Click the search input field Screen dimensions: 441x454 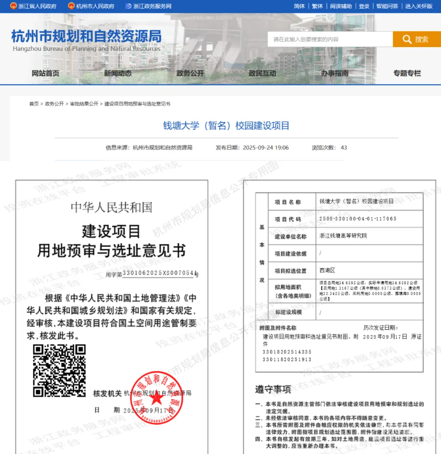pos(330,39)
